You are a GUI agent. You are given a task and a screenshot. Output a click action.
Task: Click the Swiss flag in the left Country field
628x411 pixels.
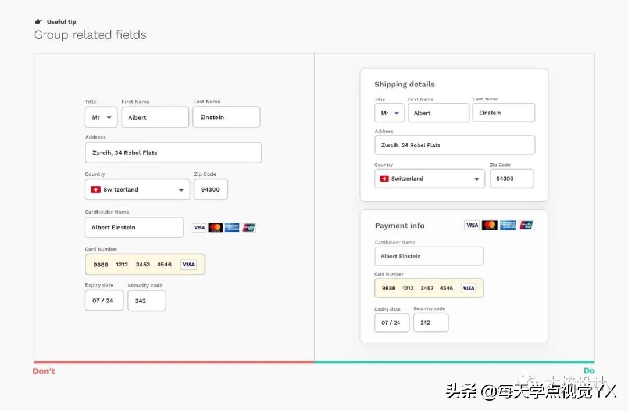(x=95, y=189)
